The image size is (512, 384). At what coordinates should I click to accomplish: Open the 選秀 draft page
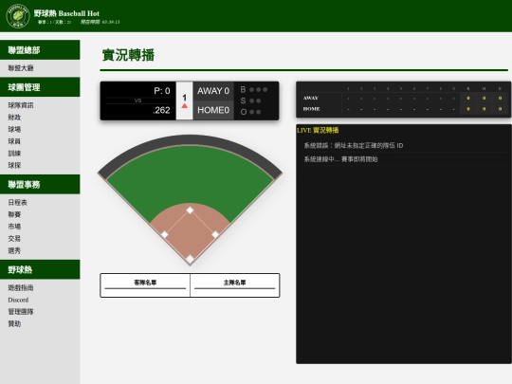pos(14,250)
